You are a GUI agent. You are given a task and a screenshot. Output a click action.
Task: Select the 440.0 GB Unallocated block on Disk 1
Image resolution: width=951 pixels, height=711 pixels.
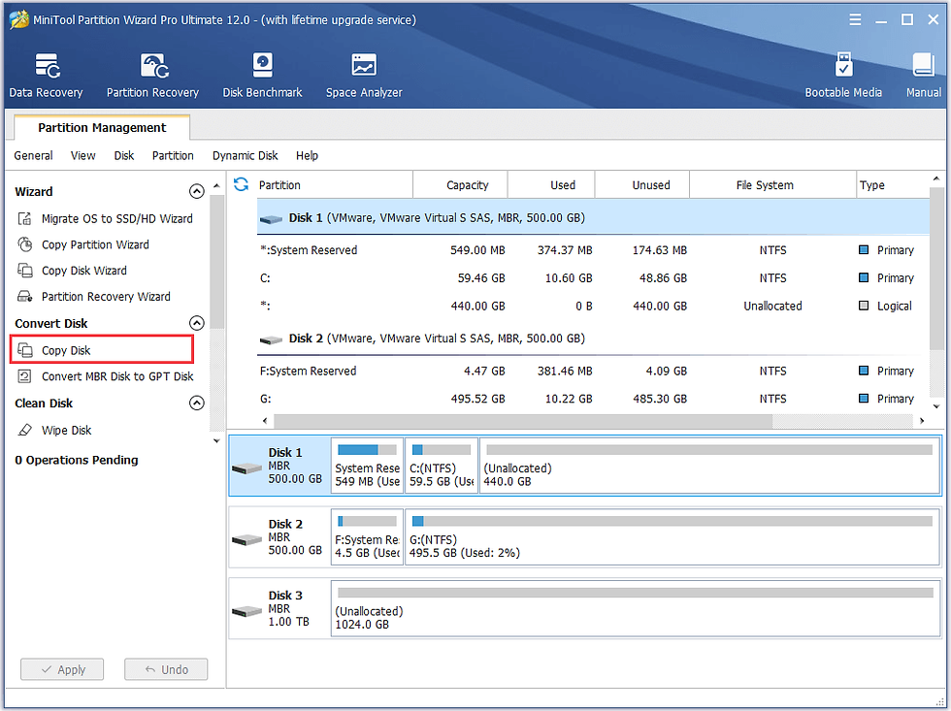709,466
